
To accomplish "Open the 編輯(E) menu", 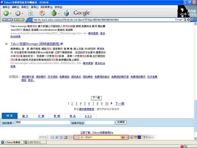I will pos(15,7).
